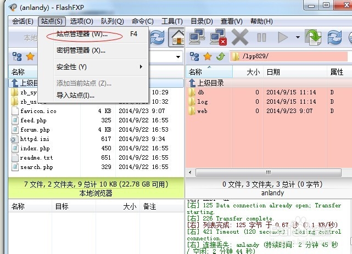The image size is (352, 254).
Task: Click queue 大小 column header
Action: click(118, 206)
